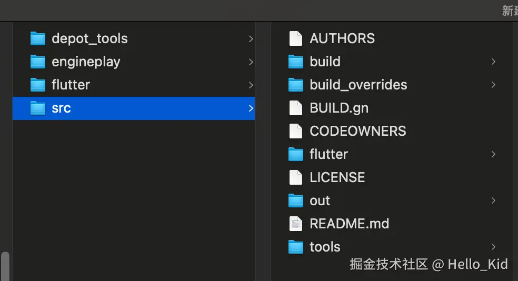Click the LICENSE file icon

(x=296, y=177)
